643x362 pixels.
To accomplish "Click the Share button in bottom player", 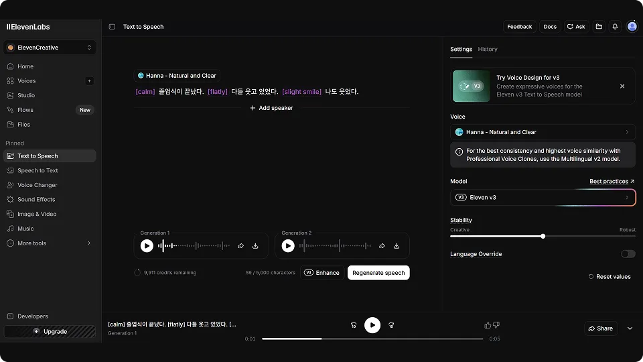I will coord(600,328).
